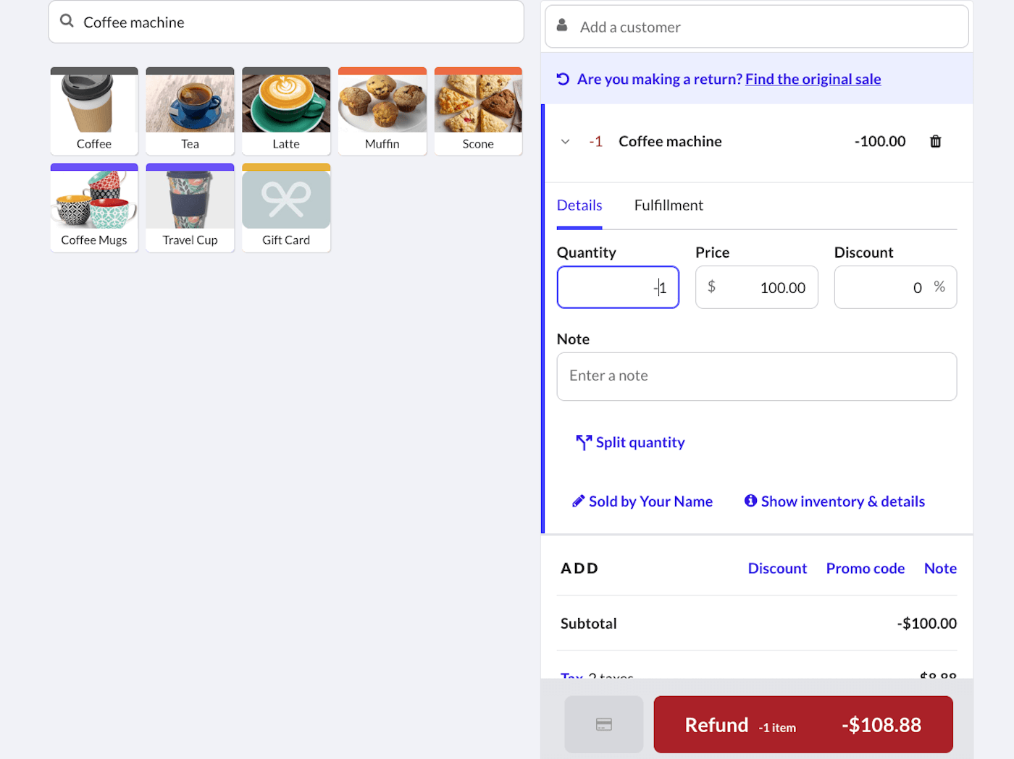
Task: Click the card payment icon button
Action: [x=603, y=724]
